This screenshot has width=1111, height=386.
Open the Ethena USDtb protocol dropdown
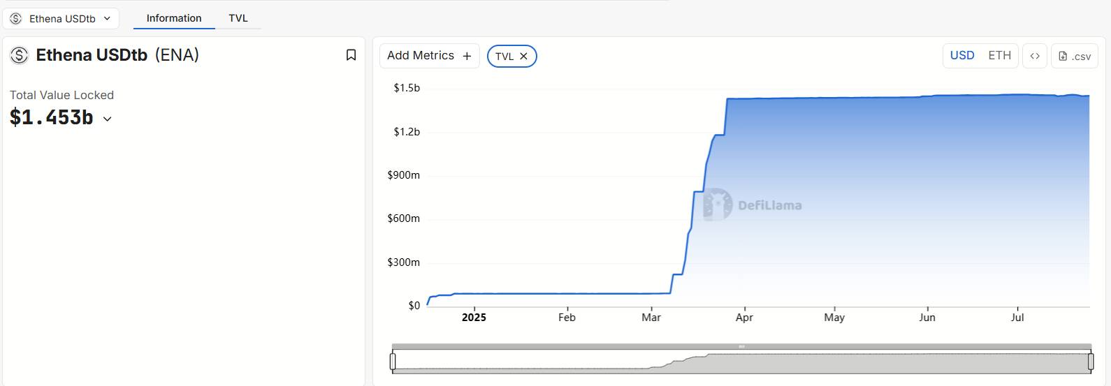61,19
